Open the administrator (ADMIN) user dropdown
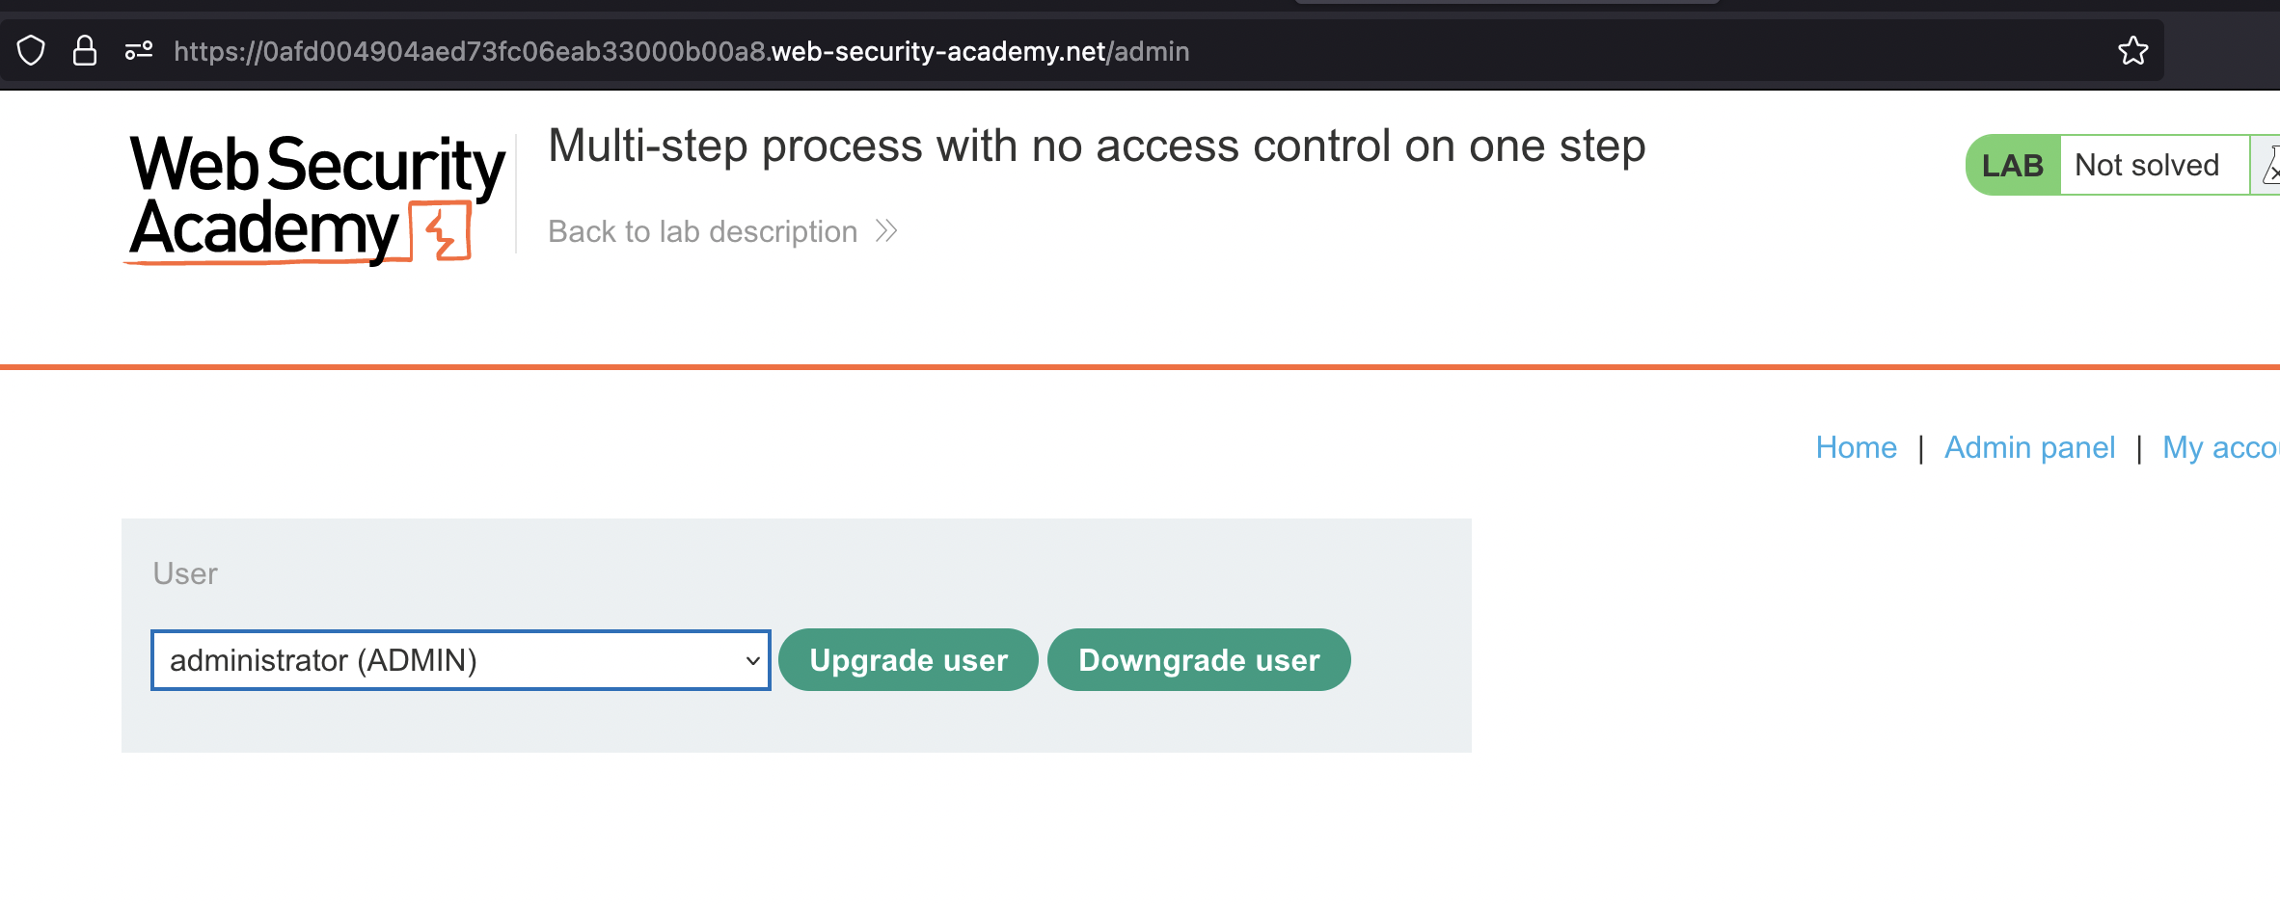Image resolution: width=2280 pixels, height=904 pixels. [459, 660]
